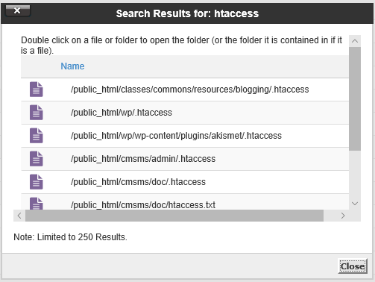Select /public_html/cmsms/admin/.htaccess entry

click(x=143, y=159)
